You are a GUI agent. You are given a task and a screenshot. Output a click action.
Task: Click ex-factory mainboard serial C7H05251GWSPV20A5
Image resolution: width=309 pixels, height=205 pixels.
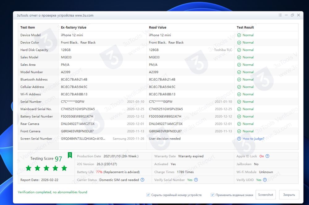point(78,109)
